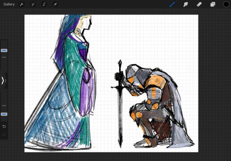Click the brush size slider handle

pos(4,50)
